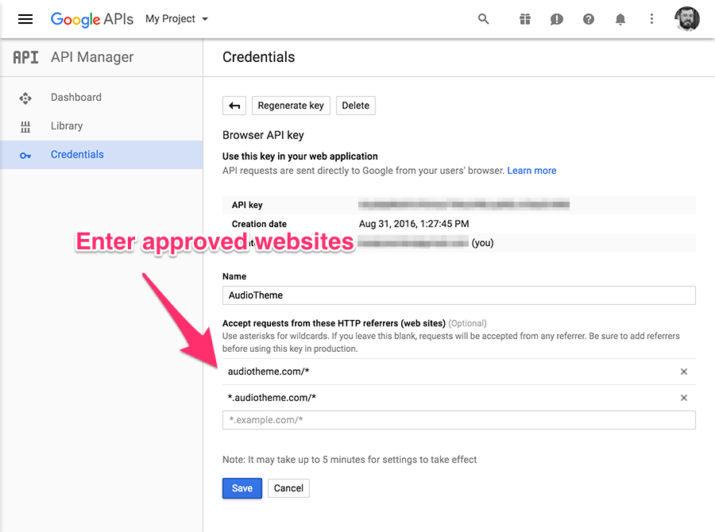Click the feedback speech bubble icon

[556, 19]
